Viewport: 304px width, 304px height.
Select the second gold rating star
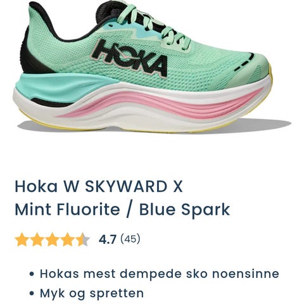pos(37,239)
